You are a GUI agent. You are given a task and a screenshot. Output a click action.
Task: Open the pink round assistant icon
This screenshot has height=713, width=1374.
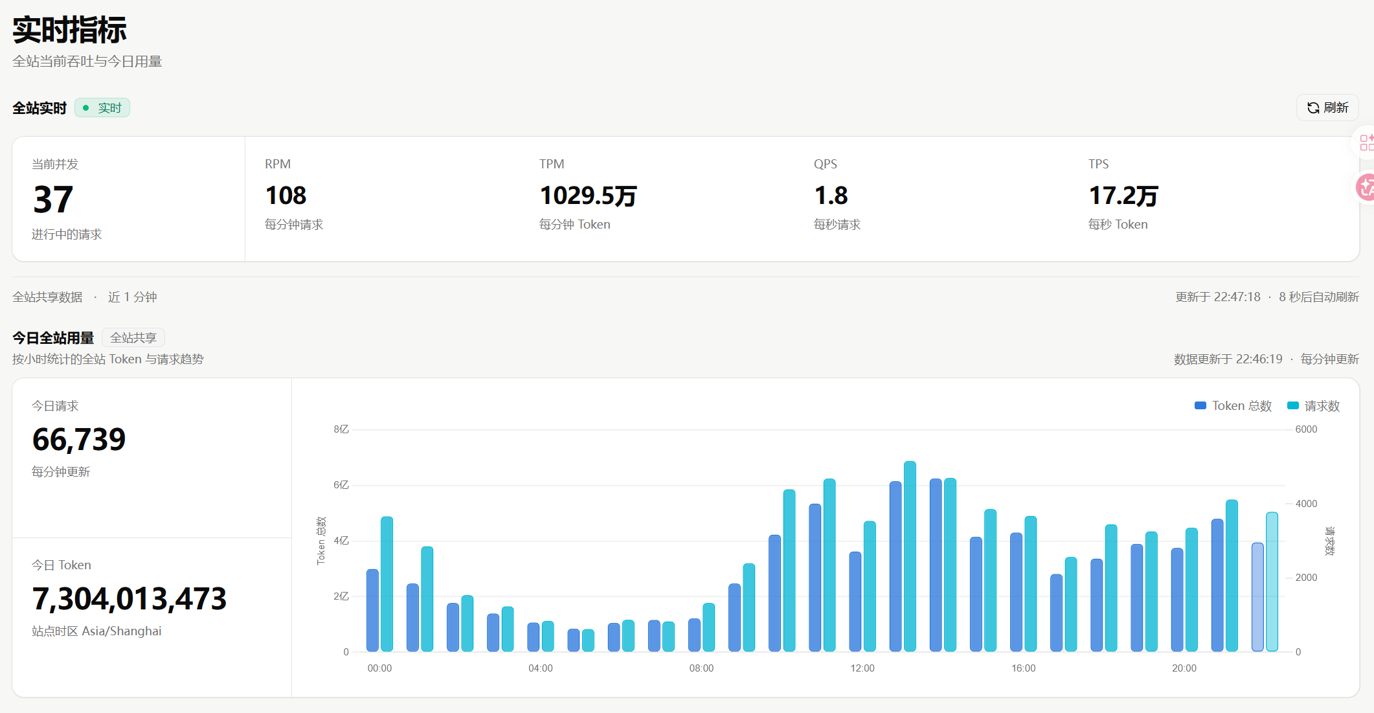[x=1366, y=187]
